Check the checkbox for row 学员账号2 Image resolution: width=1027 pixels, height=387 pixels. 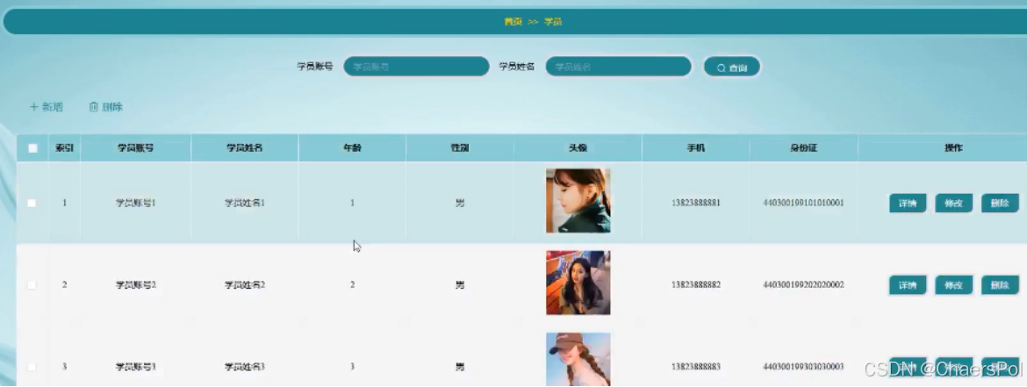pos(32,285)
